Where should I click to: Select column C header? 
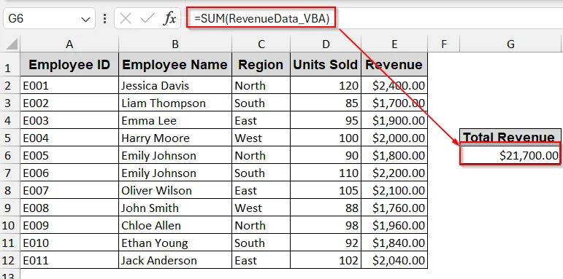tap(261, 44)
